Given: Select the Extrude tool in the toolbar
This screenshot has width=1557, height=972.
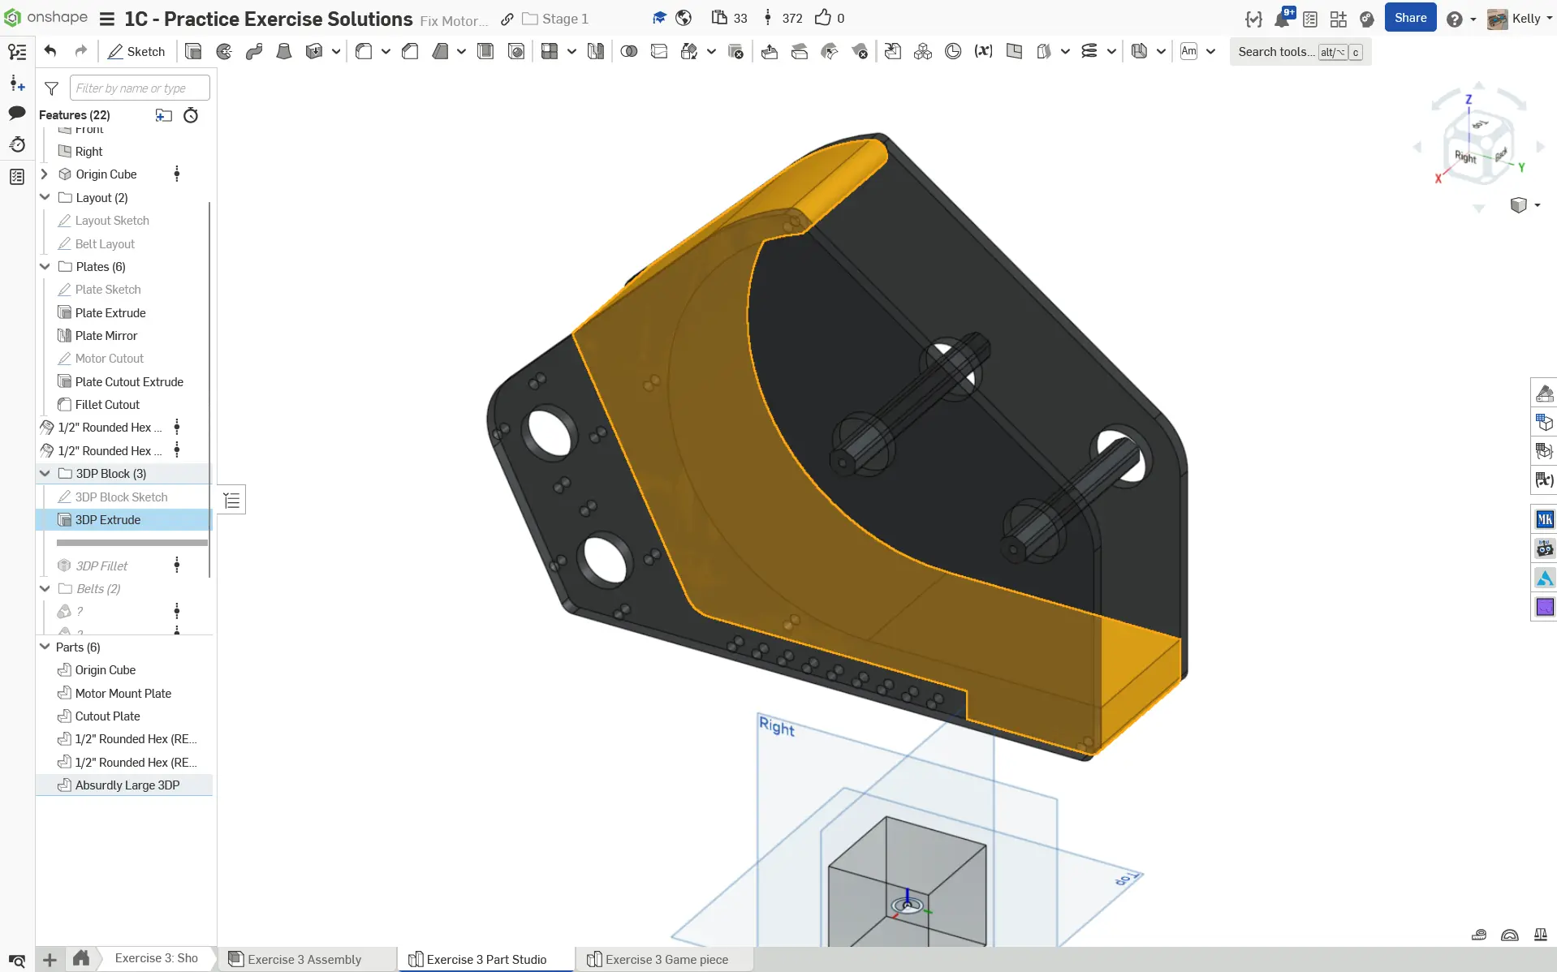Looking at the screenshot, I should click(x=193, y=52).
